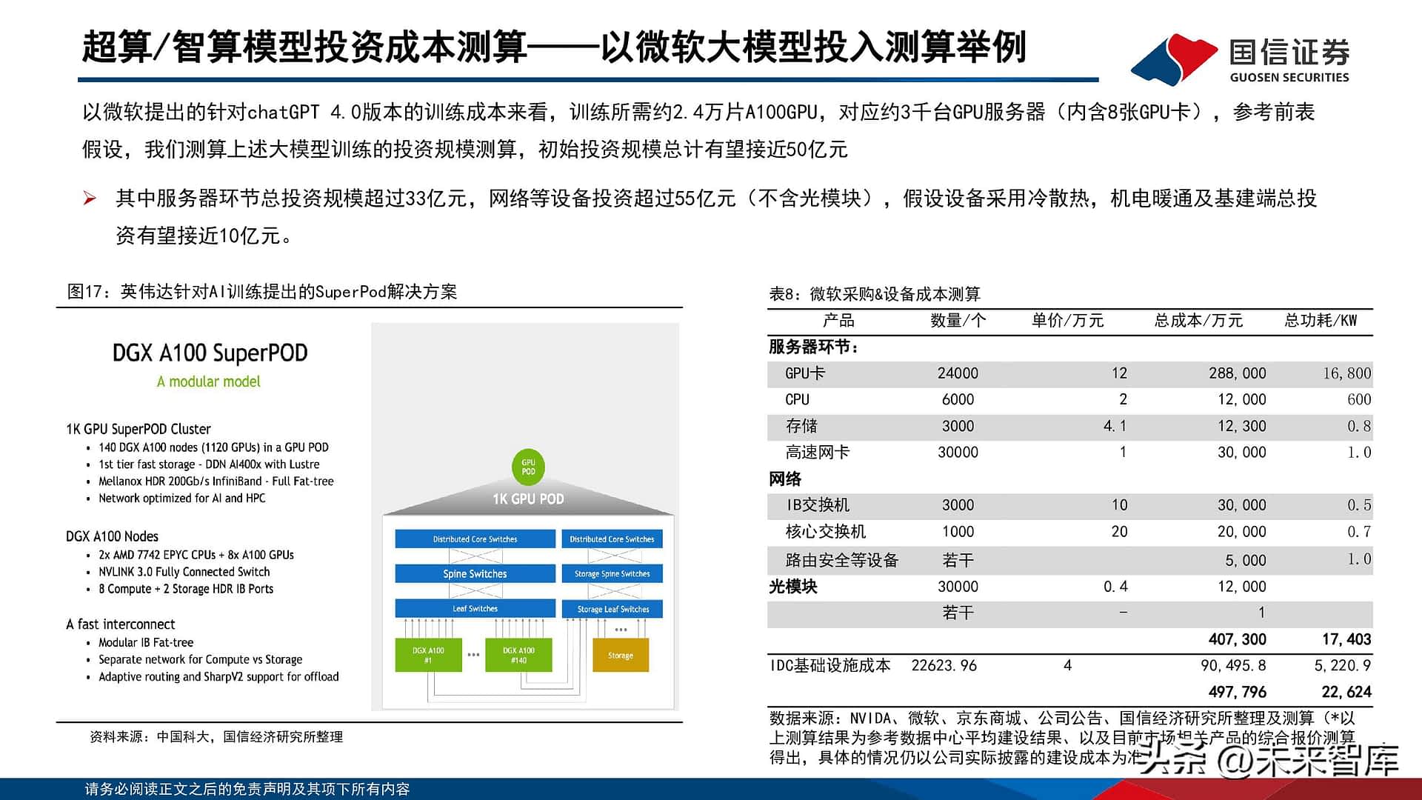Image resolution: width=1422 pixels, height=800 pixels.
Task: Select the Spine Switches box in diagram
Action: click(475, 573)
